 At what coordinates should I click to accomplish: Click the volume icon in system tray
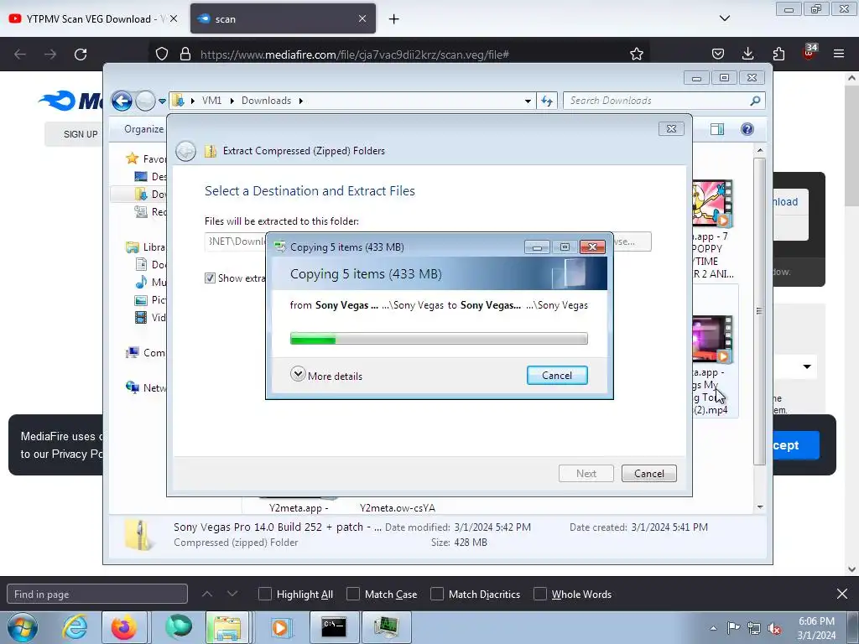pyautogui.click(x=774, y=628)
